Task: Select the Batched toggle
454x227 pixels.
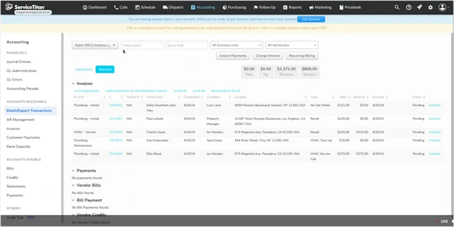Action: [105, 70]
